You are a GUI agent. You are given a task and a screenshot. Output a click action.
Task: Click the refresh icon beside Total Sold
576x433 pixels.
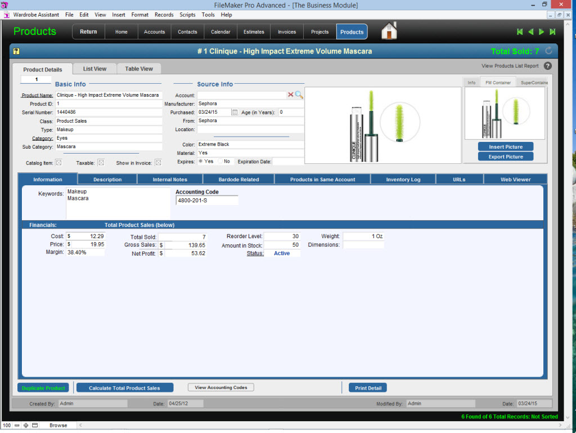click(x=548, y=51)
